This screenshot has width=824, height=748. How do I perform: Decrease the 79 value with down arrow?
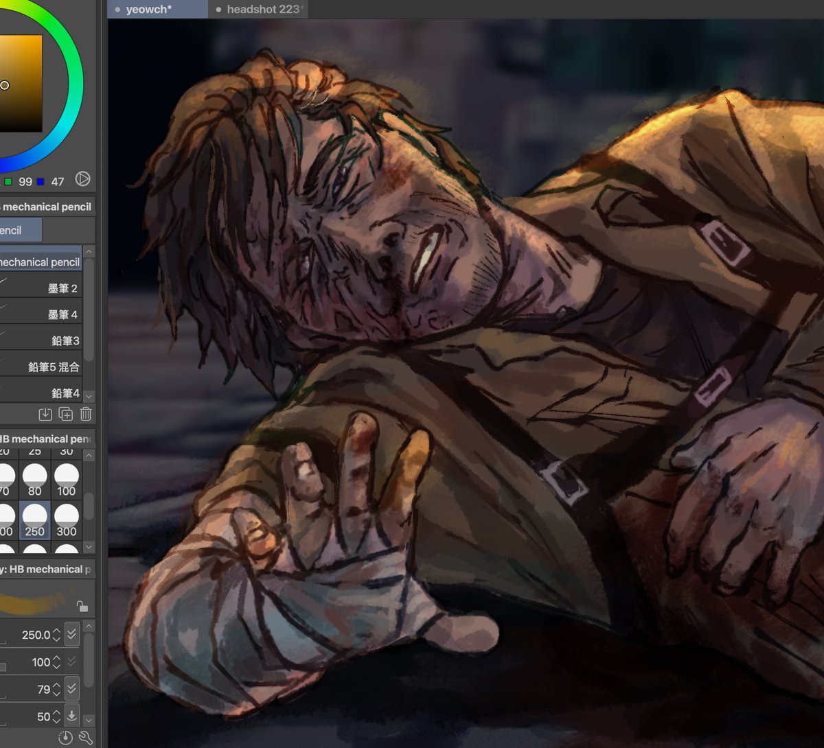click(x=56, y=694)
